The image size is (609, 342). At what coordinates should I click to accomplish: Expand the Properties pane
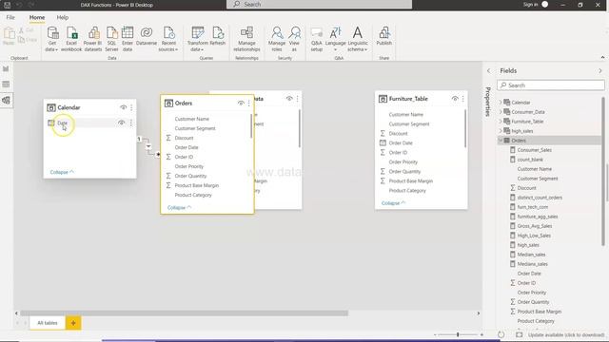coord(488,71)
